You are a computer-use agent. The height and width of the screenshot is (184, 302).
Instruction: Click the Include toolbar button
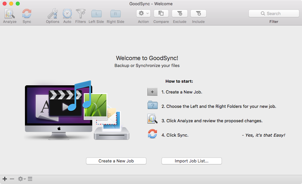click(198, 13)
